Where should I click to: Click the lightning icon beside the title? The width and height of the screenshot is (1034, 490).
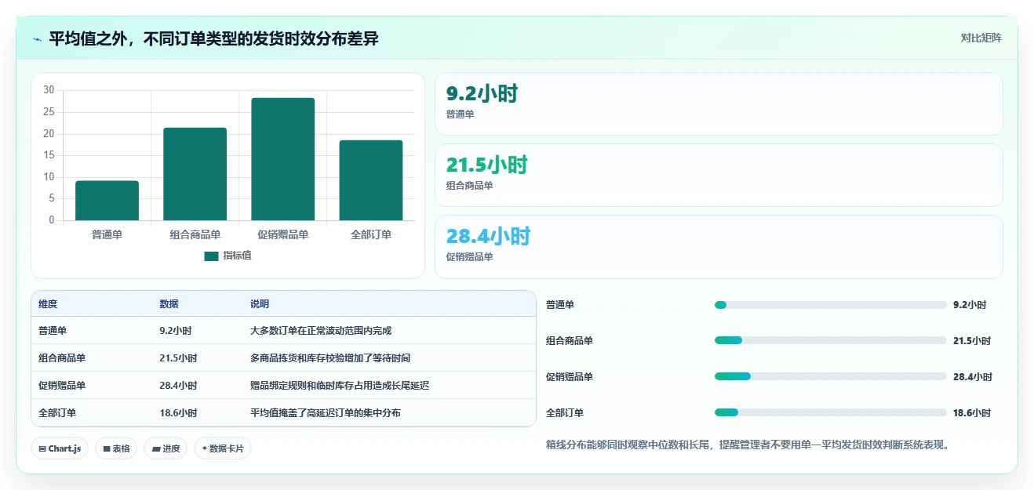coord(37,38)
